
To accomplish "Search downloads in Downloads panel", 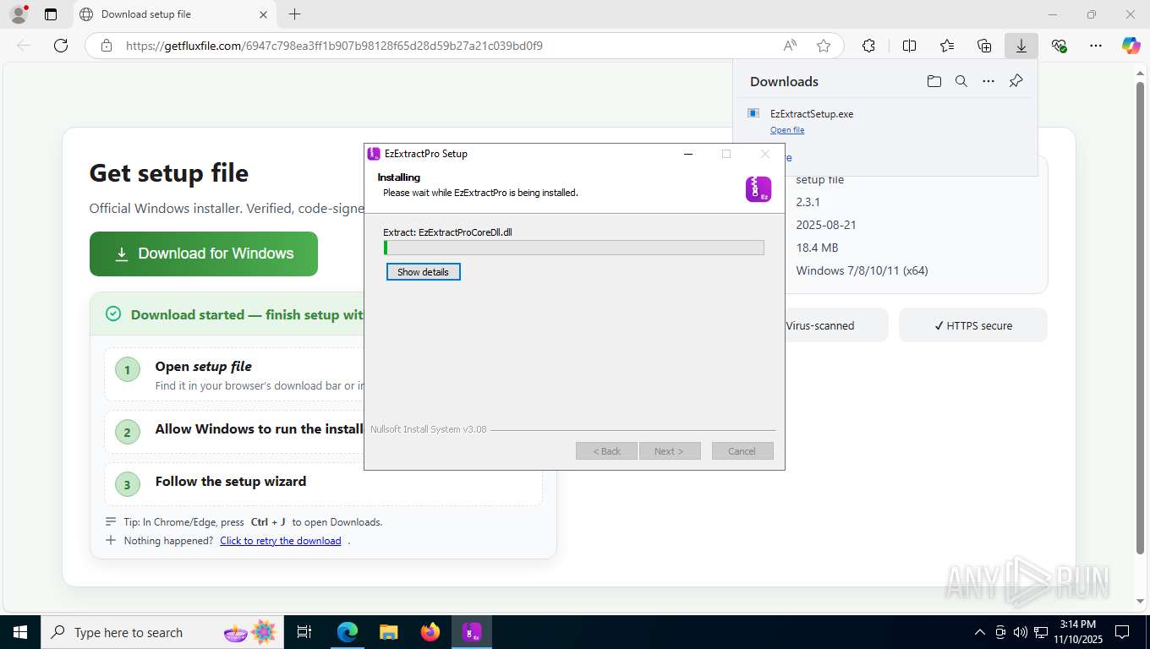I will coord(961,81).
